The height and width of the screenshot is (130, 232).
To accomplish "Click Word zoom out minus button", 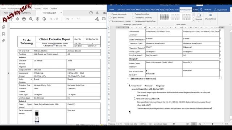I will tap(204, 124).
